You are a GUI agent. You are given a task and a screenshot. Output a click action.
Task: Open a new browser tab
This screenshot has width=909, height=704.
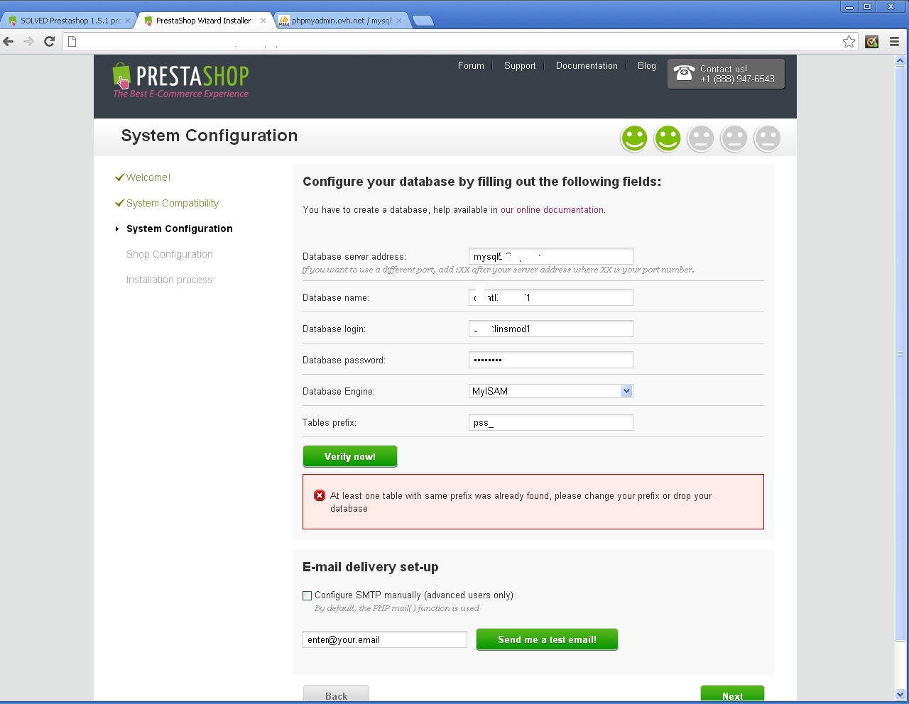tap(423, 21)
